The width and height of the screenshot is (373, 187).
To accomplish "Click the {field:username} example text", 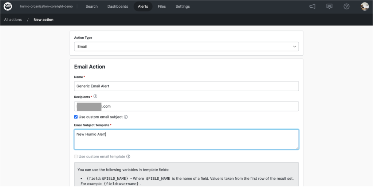I will [x=121, y=184].
